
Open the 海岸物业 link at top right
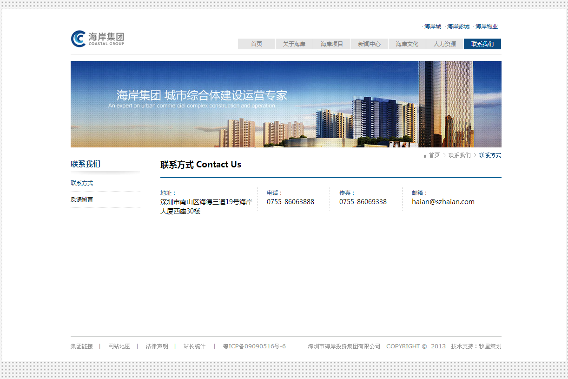tap(486, 27)
